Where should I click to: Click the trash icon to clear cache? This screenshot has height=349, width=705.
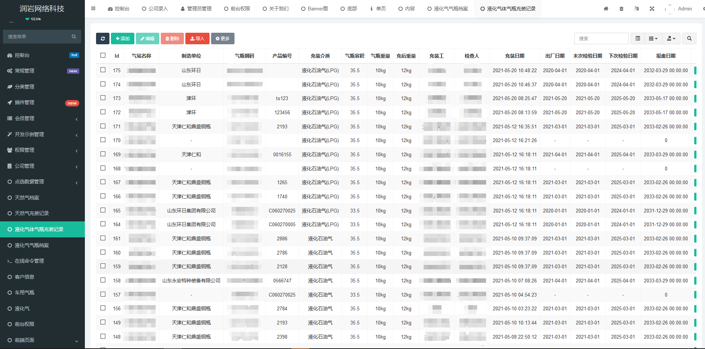(x=621, y=9)
